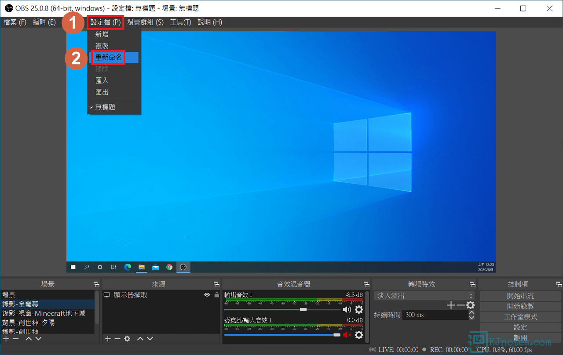Screen dimensions: 563x355
Task: Open the gear settings for 輸出音效 1
Action: click(x=359, y=310)
